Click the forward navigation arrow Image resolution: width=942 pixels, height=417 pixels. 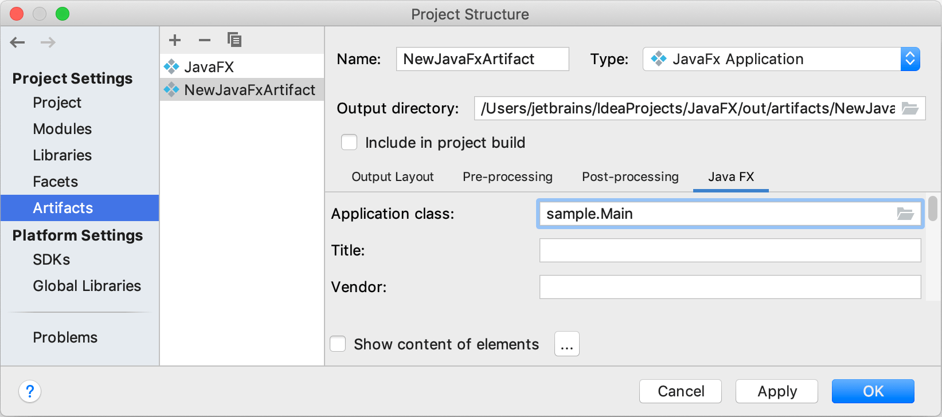[48, 42]
